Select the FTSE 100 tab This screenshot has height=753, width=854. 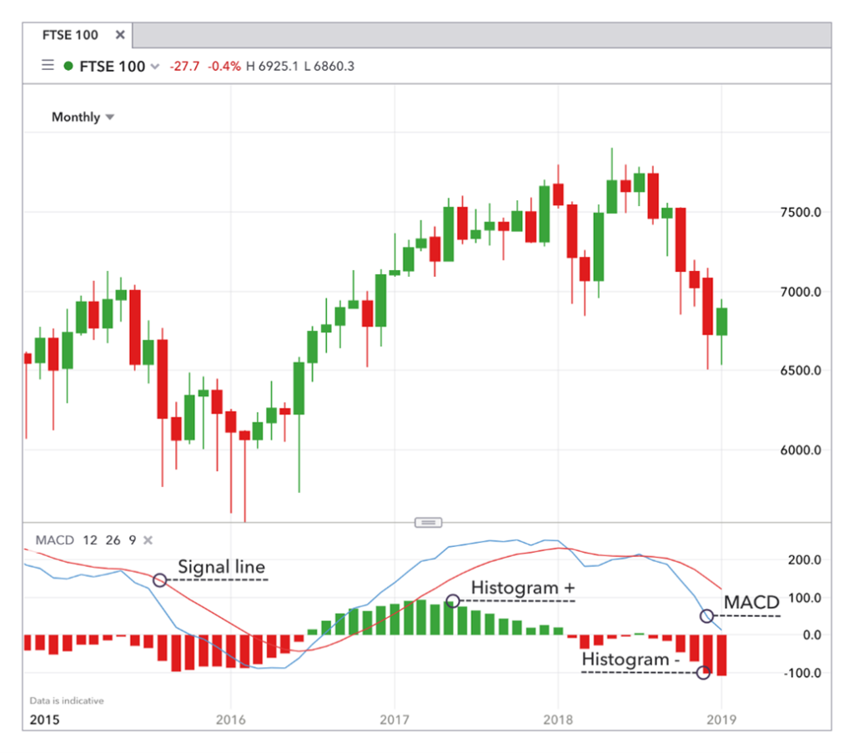click(70, 35)
